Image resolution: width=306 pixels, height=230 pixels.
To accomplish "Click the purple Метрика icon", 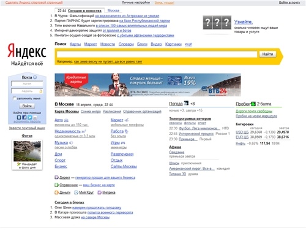I will [99, 193].
